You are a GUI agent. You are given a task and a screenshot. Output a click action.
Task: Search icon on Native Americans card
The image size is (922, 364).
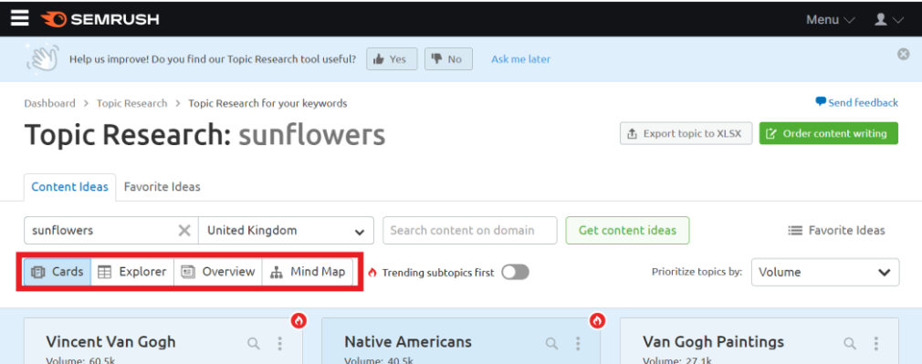pyautogui.click(x=551, y=343)
